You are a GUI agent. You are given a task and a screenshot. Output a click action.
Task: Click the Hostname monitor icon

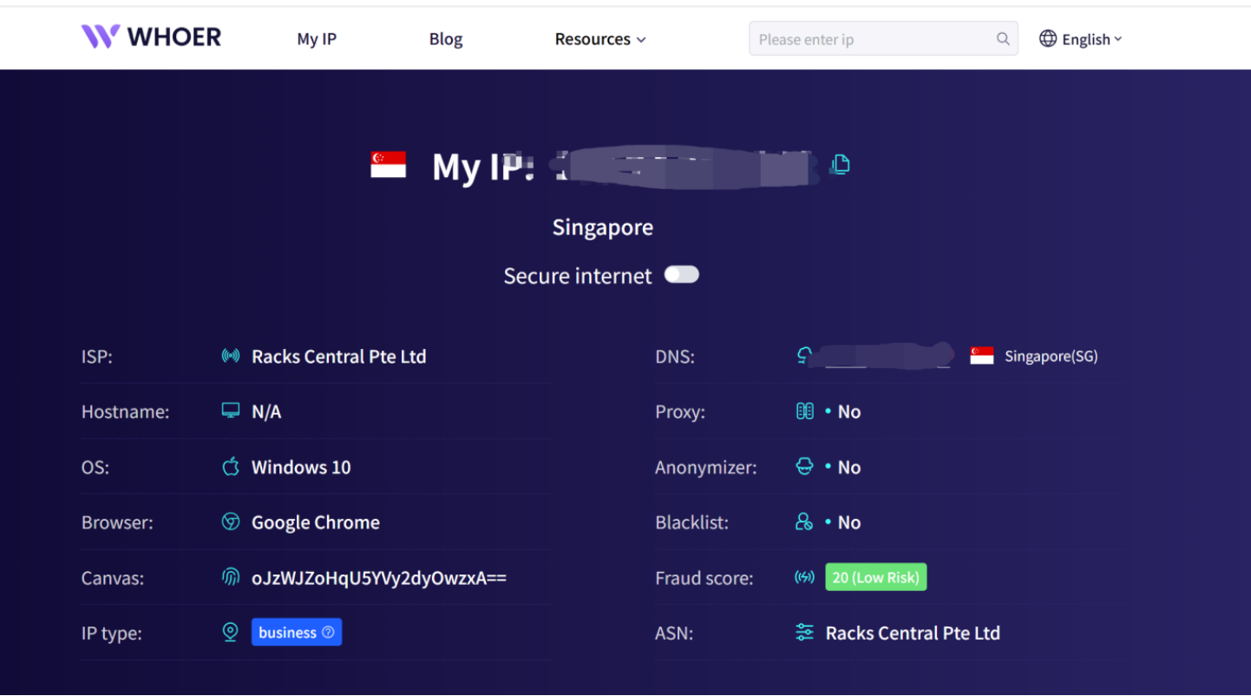coord(231,410)
